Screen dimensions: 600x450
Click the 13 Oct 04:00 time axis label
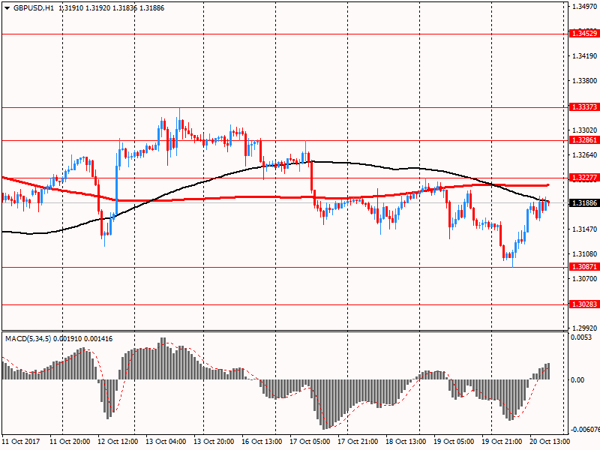tap(166, 442)
